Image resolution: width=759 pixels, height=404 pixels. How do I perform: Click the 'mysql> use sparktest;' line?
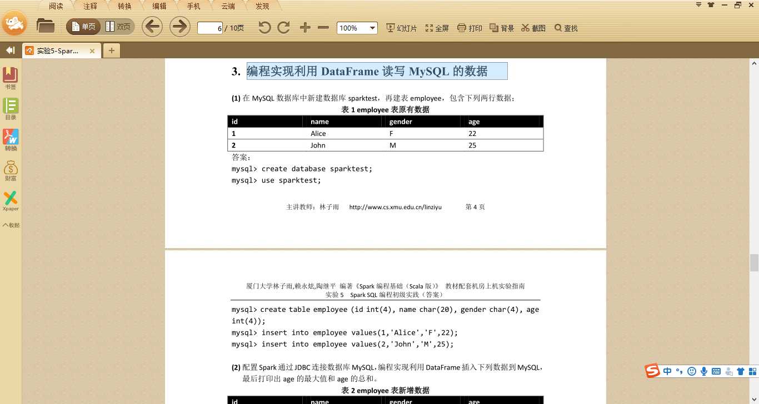tap(276, 180)
